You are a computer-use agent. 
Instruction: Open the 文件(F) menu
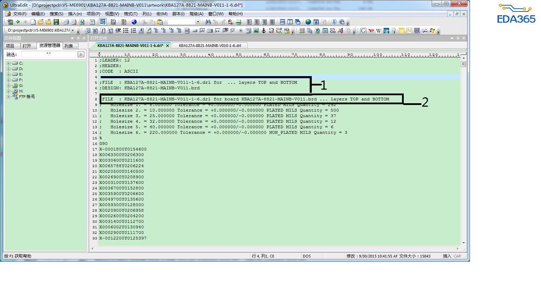pos(20,14)
